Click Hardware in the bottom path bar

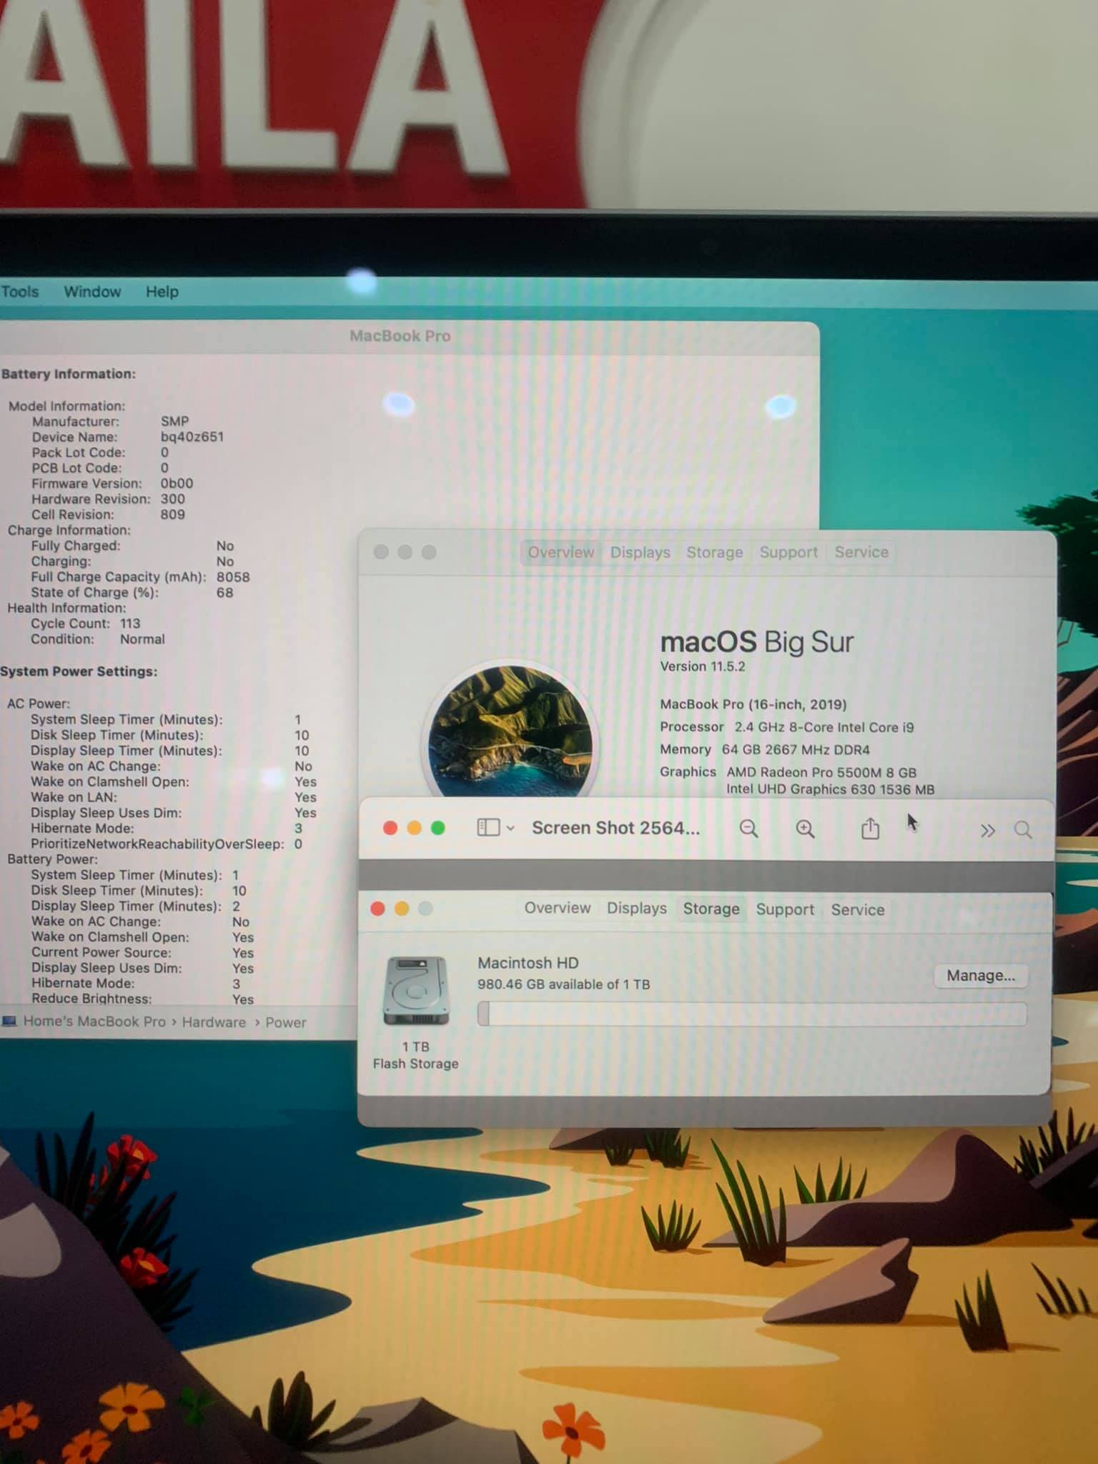click(x=214, y=1022)
